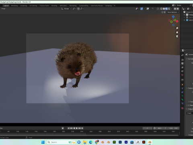This screenshot has width=193, height=145.
Task: Jump to the first frame
Action: tap(69, 128)
